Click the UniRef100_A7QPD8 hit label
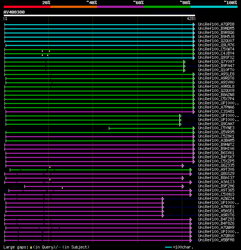 point(216,25)
